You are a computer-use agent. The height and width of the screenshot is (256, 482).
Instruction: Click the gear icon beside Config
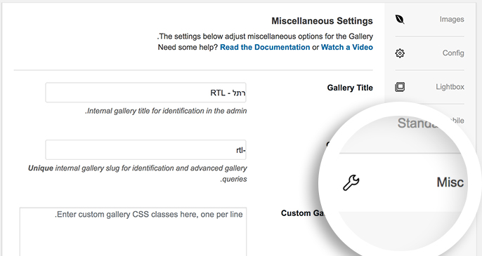tap(400, 53)
